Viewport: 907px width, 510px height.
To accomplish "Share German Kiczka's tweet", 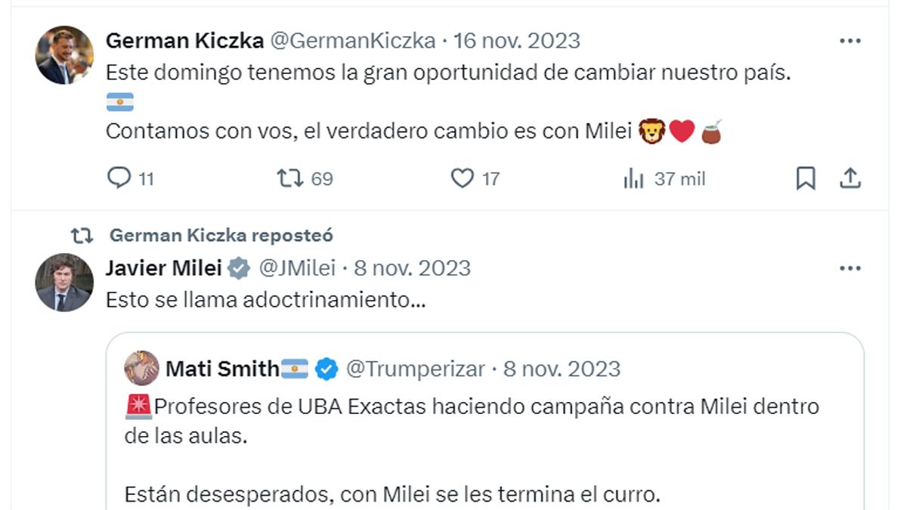I will click(850, 178).
